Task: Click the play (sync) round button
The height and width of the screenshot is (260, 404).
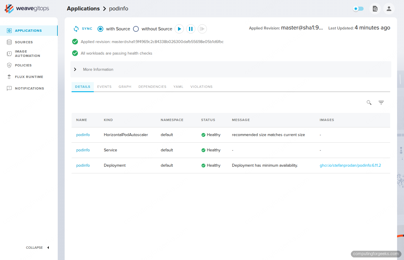Action: (179, 29)
